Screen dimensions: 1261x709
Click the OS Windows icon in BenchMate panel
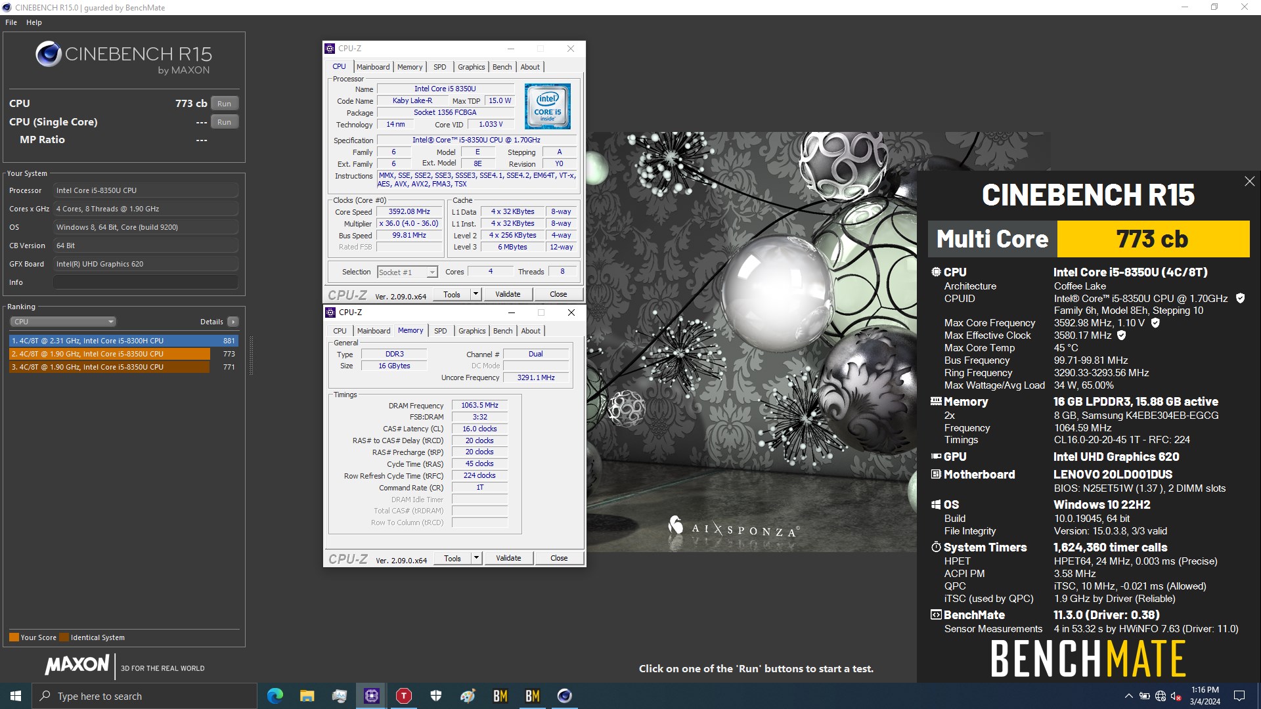tap(936, 504)
